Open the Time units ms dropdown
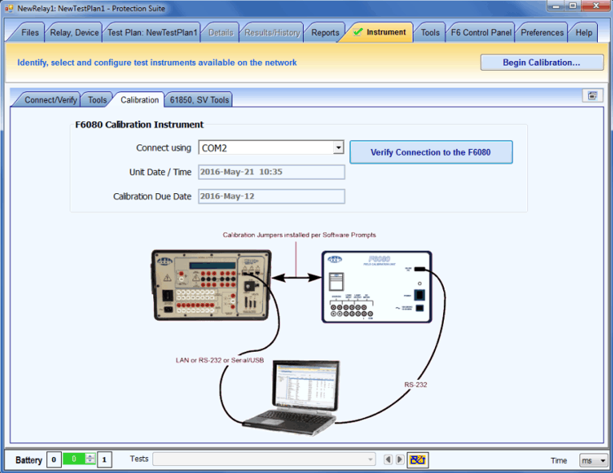This screenshot has width=613, height=473. click(593, 460)
